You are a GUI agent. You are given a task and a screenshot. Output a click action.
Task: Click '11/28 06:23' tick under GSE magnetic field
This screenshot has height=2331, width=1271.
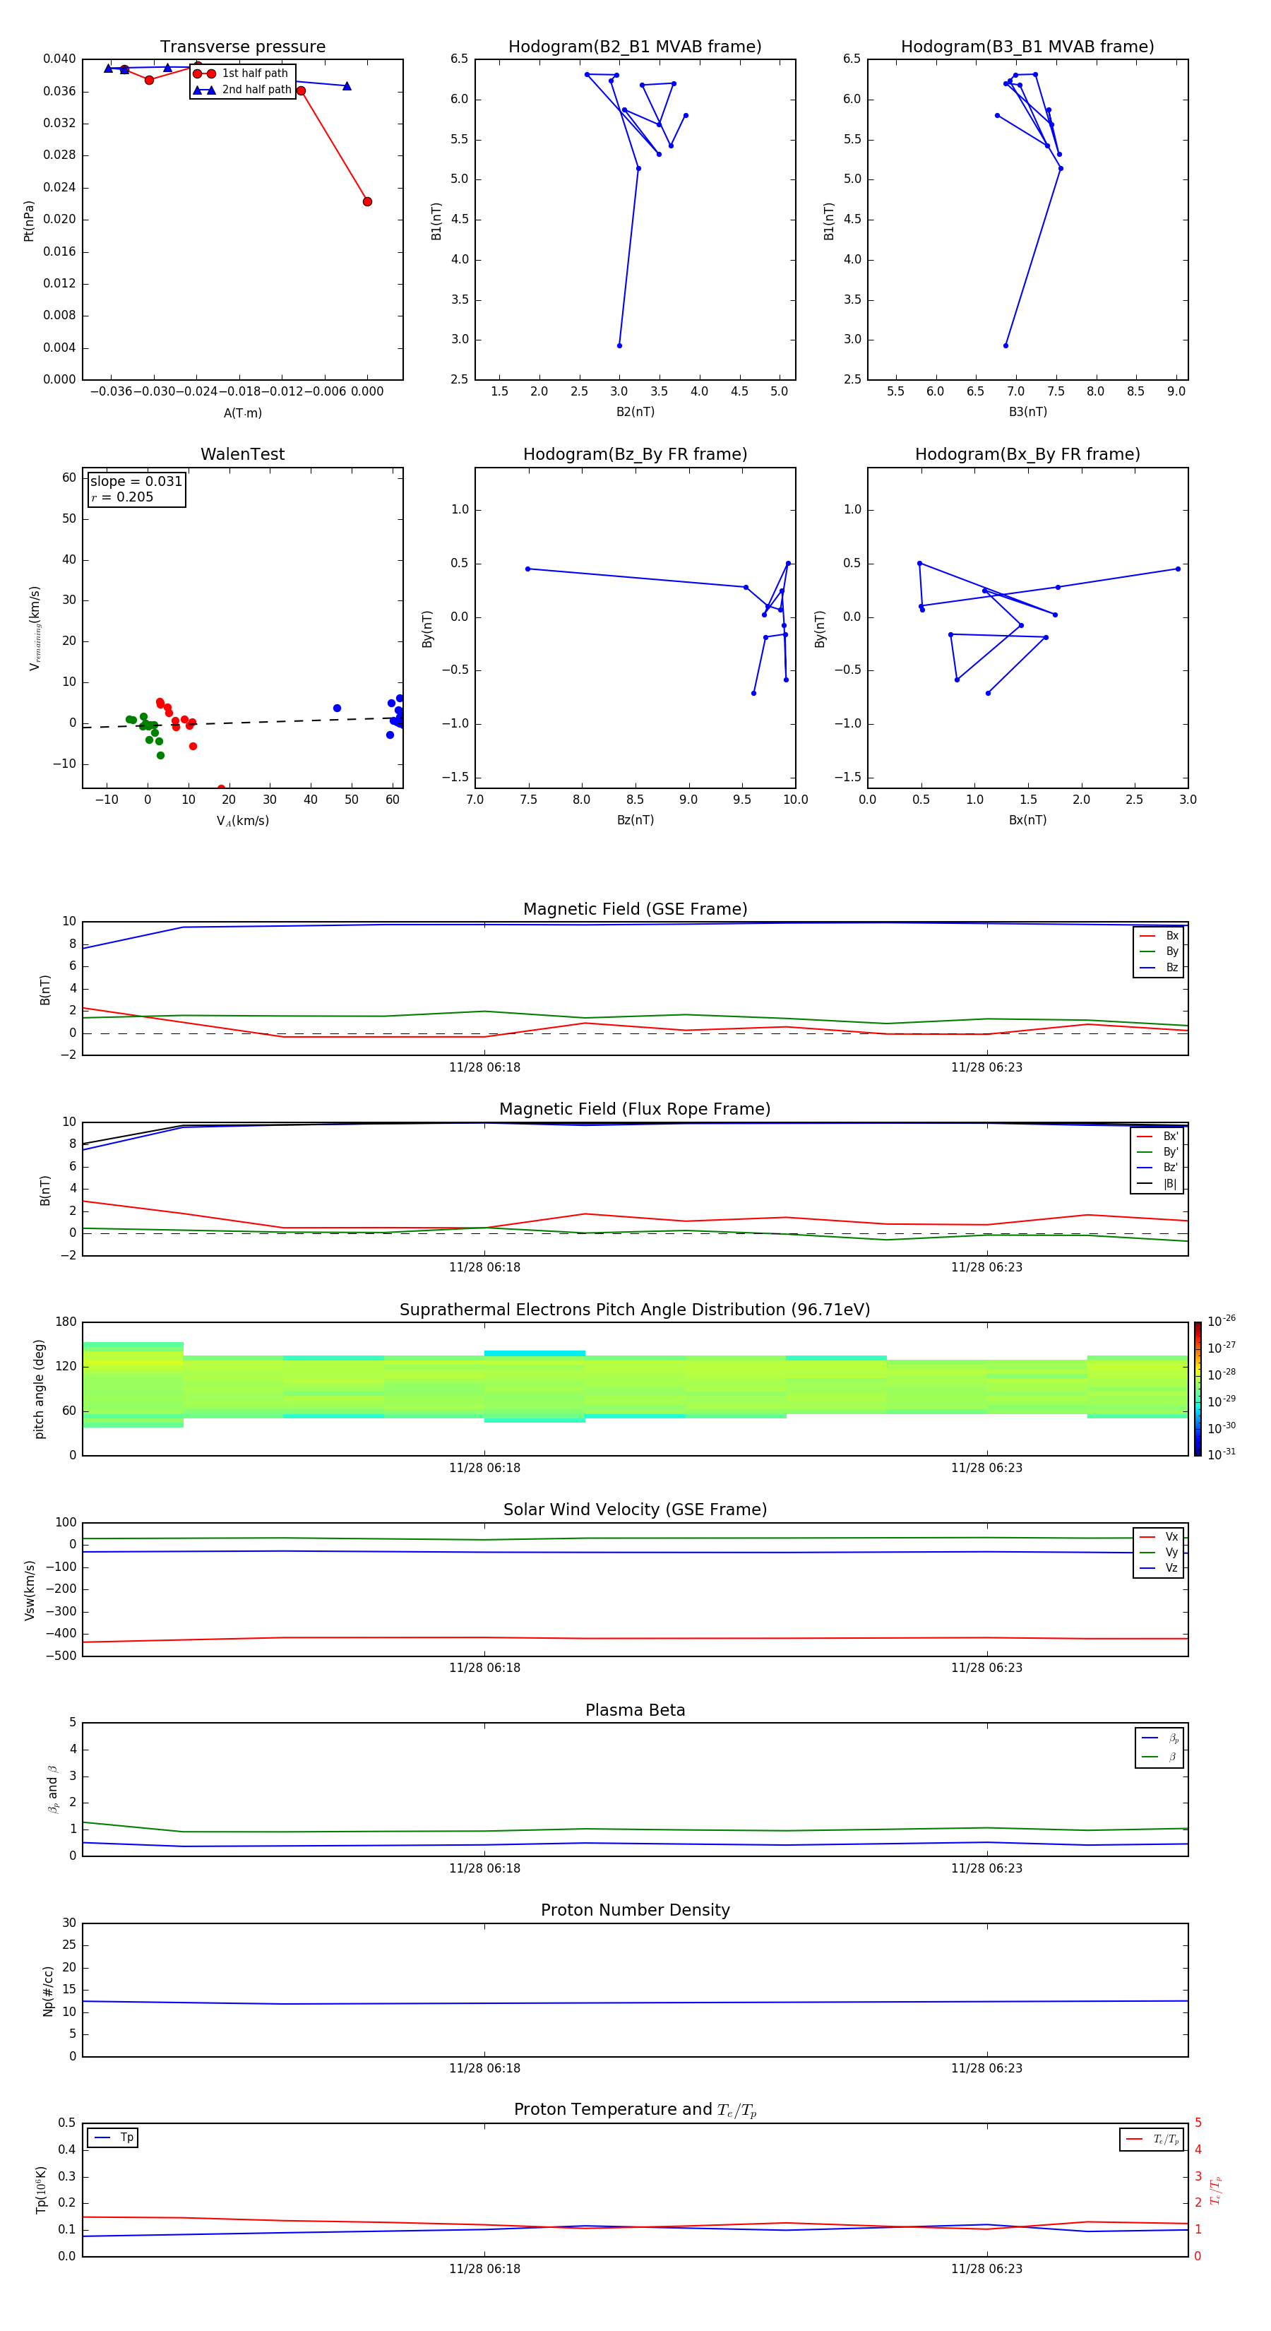(x=987, y=1068)
